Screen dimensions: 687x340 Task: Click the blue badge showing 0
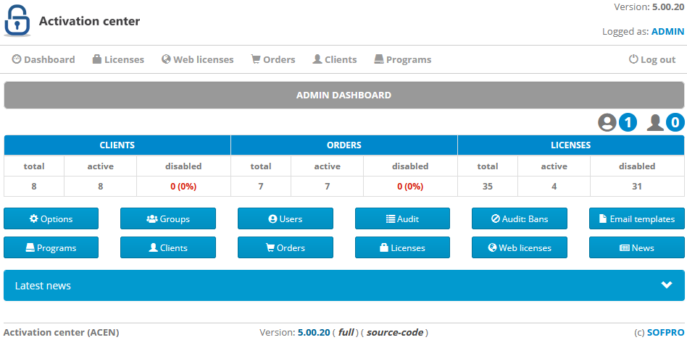click(675, 122)
